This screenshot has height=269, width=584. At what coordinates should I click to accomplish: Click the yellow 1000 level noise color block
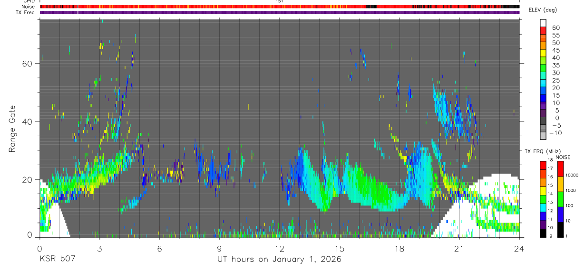(x=561, y=184)
